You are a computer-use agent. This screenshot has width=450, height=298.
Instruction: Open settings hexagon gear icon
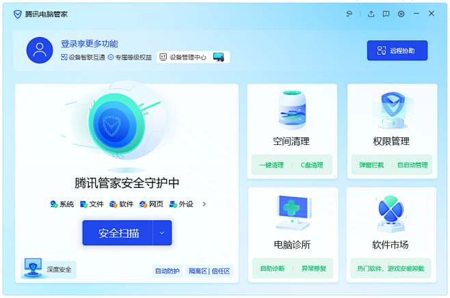[x=401, y=14]
